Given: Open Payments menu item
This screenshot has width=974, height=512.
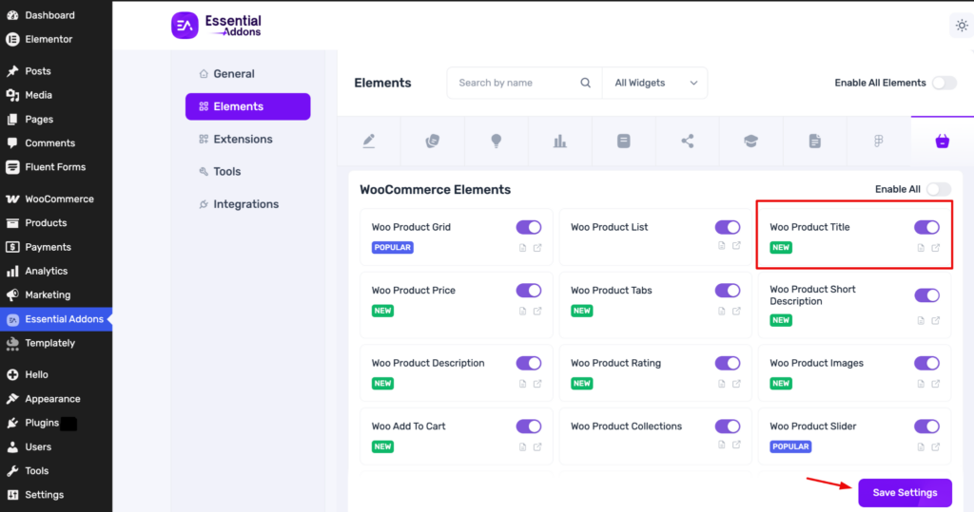Looking at the screenshot, I should pyautogui.click(x=56, y=247).
